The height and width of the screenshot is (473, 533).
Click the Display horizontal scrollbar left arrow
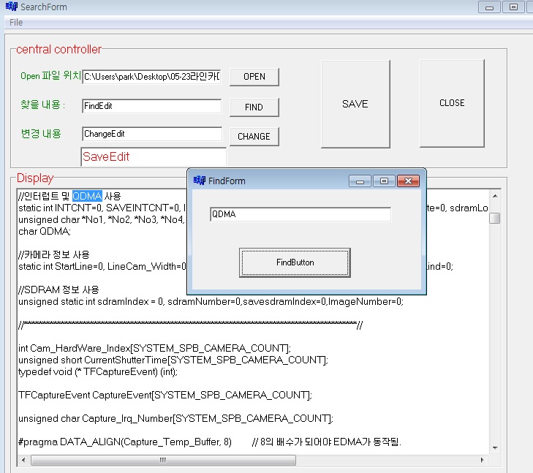pyautogui.click(x=23, y=461)
